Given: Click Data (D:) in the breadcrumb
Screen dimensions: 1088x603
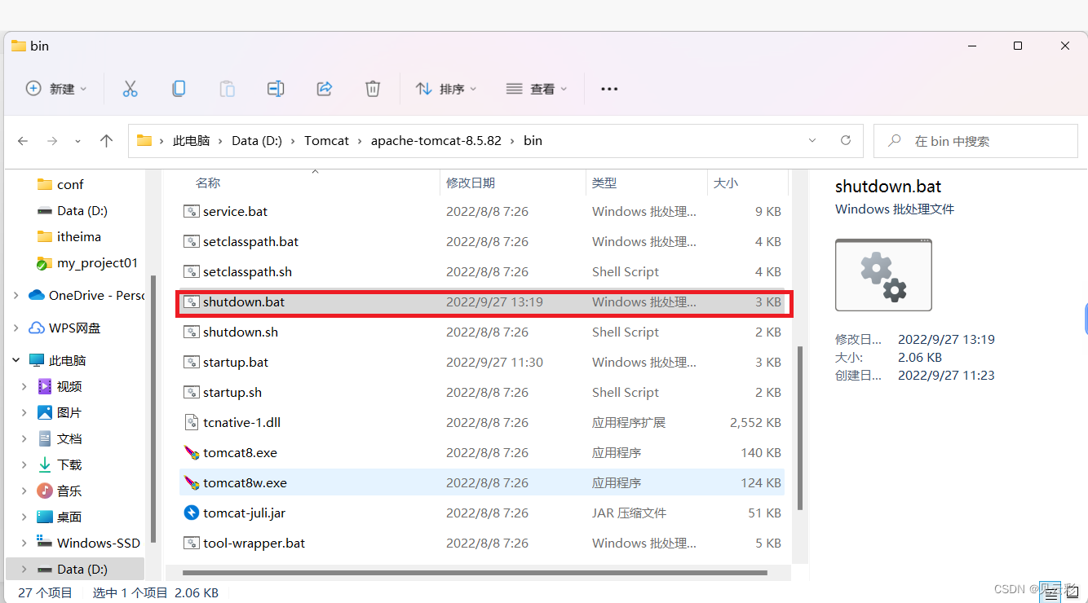Looking at the screenshot, I should (257, 140).
